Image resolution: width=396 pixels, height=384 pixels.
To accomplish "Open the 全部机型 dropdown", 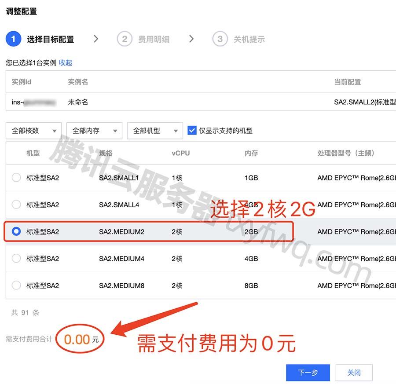I will coord(155,131).
